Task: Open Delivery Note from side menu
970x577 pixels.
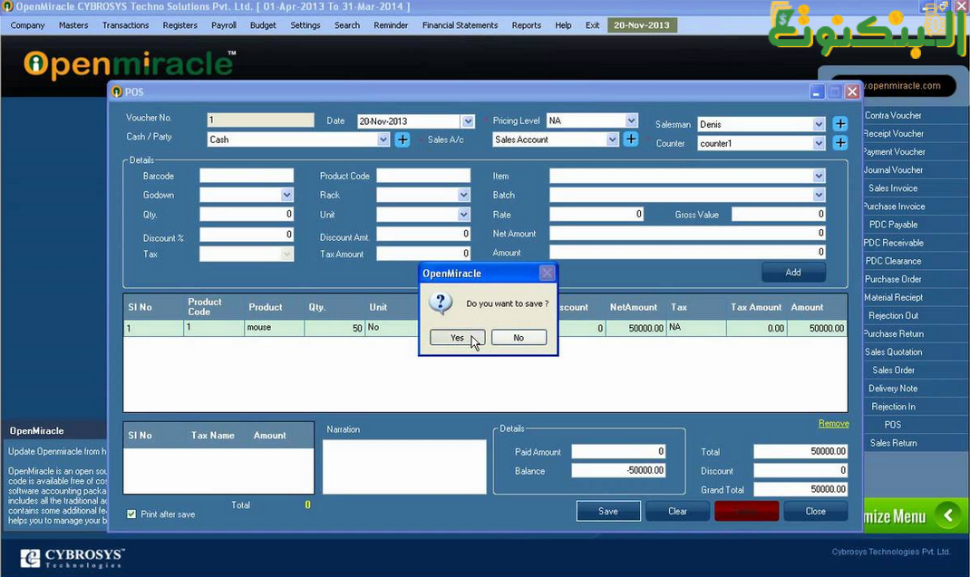Action: click(893, 389)
